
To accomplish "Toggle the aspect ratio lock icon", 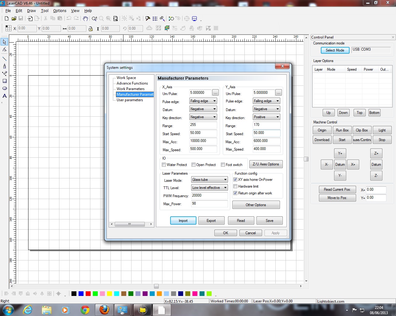I will point(90,29).
